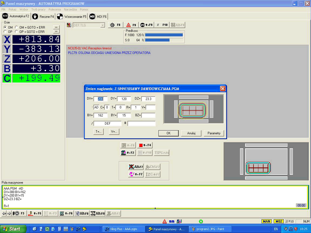
Task: Click the Alt+F11 bottom toolbar icon
Action: pos(97,213)
